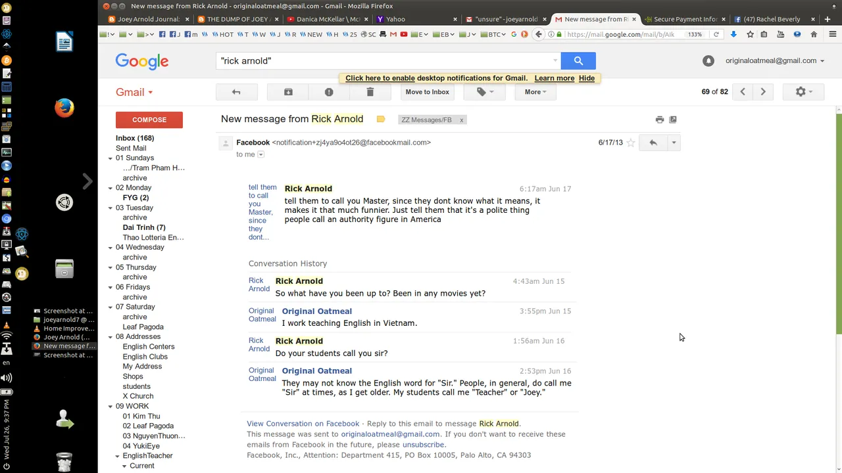Click the unsubscribe link

click(x=424, y=445)
